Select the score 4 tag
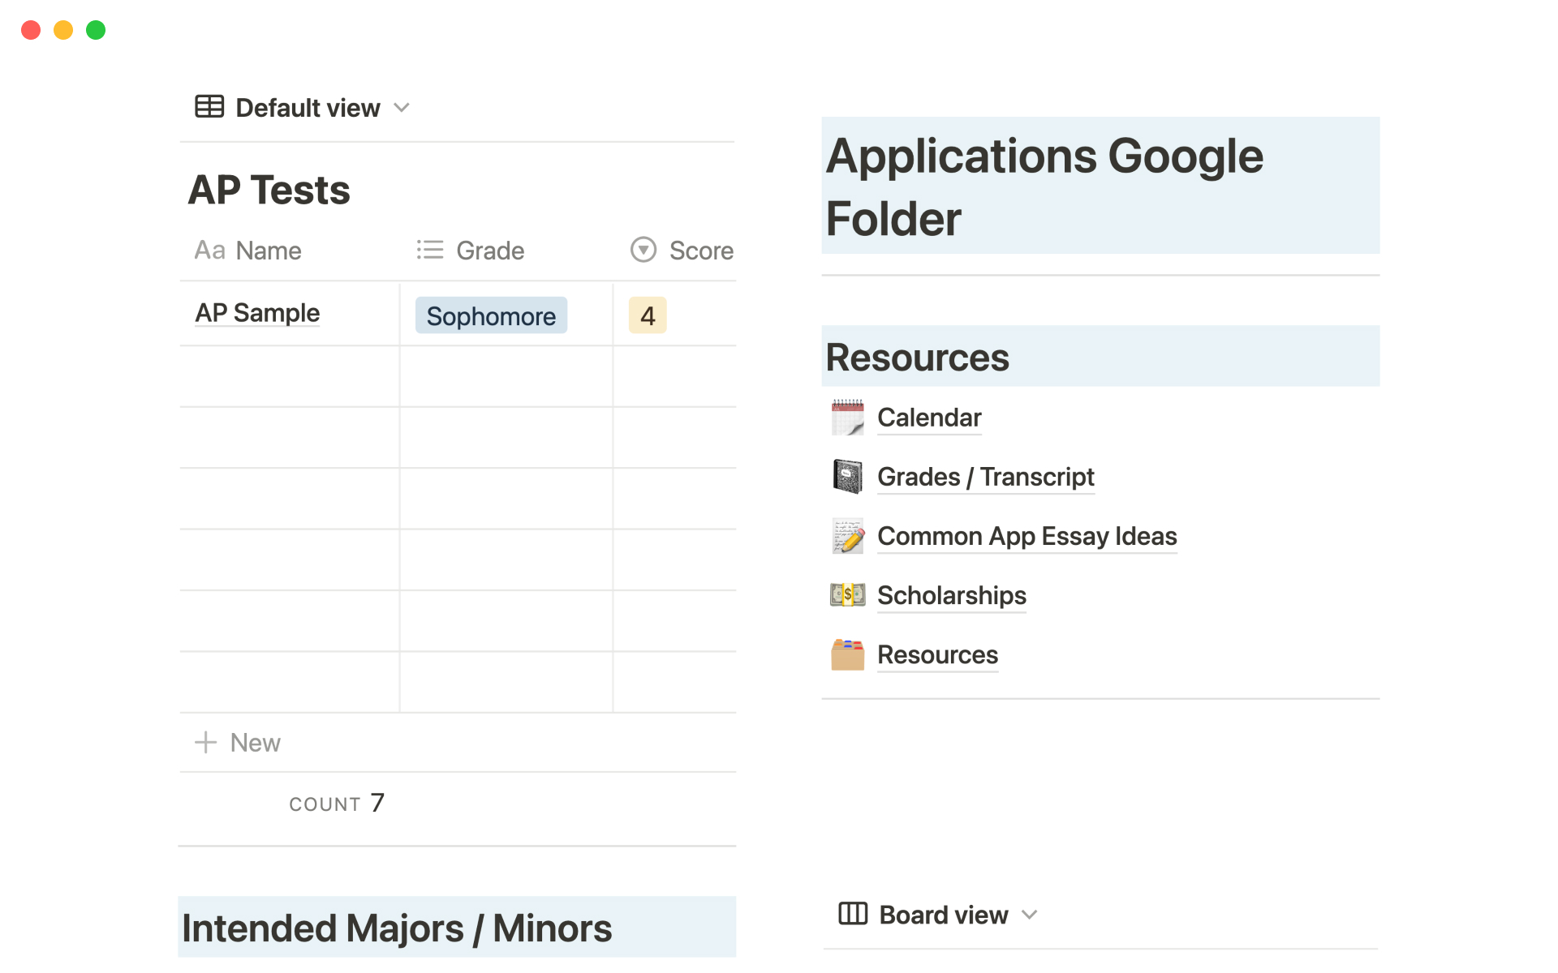 (x=648, y=315)
